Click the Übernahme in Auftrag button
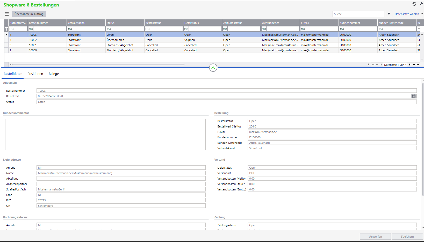424x242 pixels. tap(29, 14)
